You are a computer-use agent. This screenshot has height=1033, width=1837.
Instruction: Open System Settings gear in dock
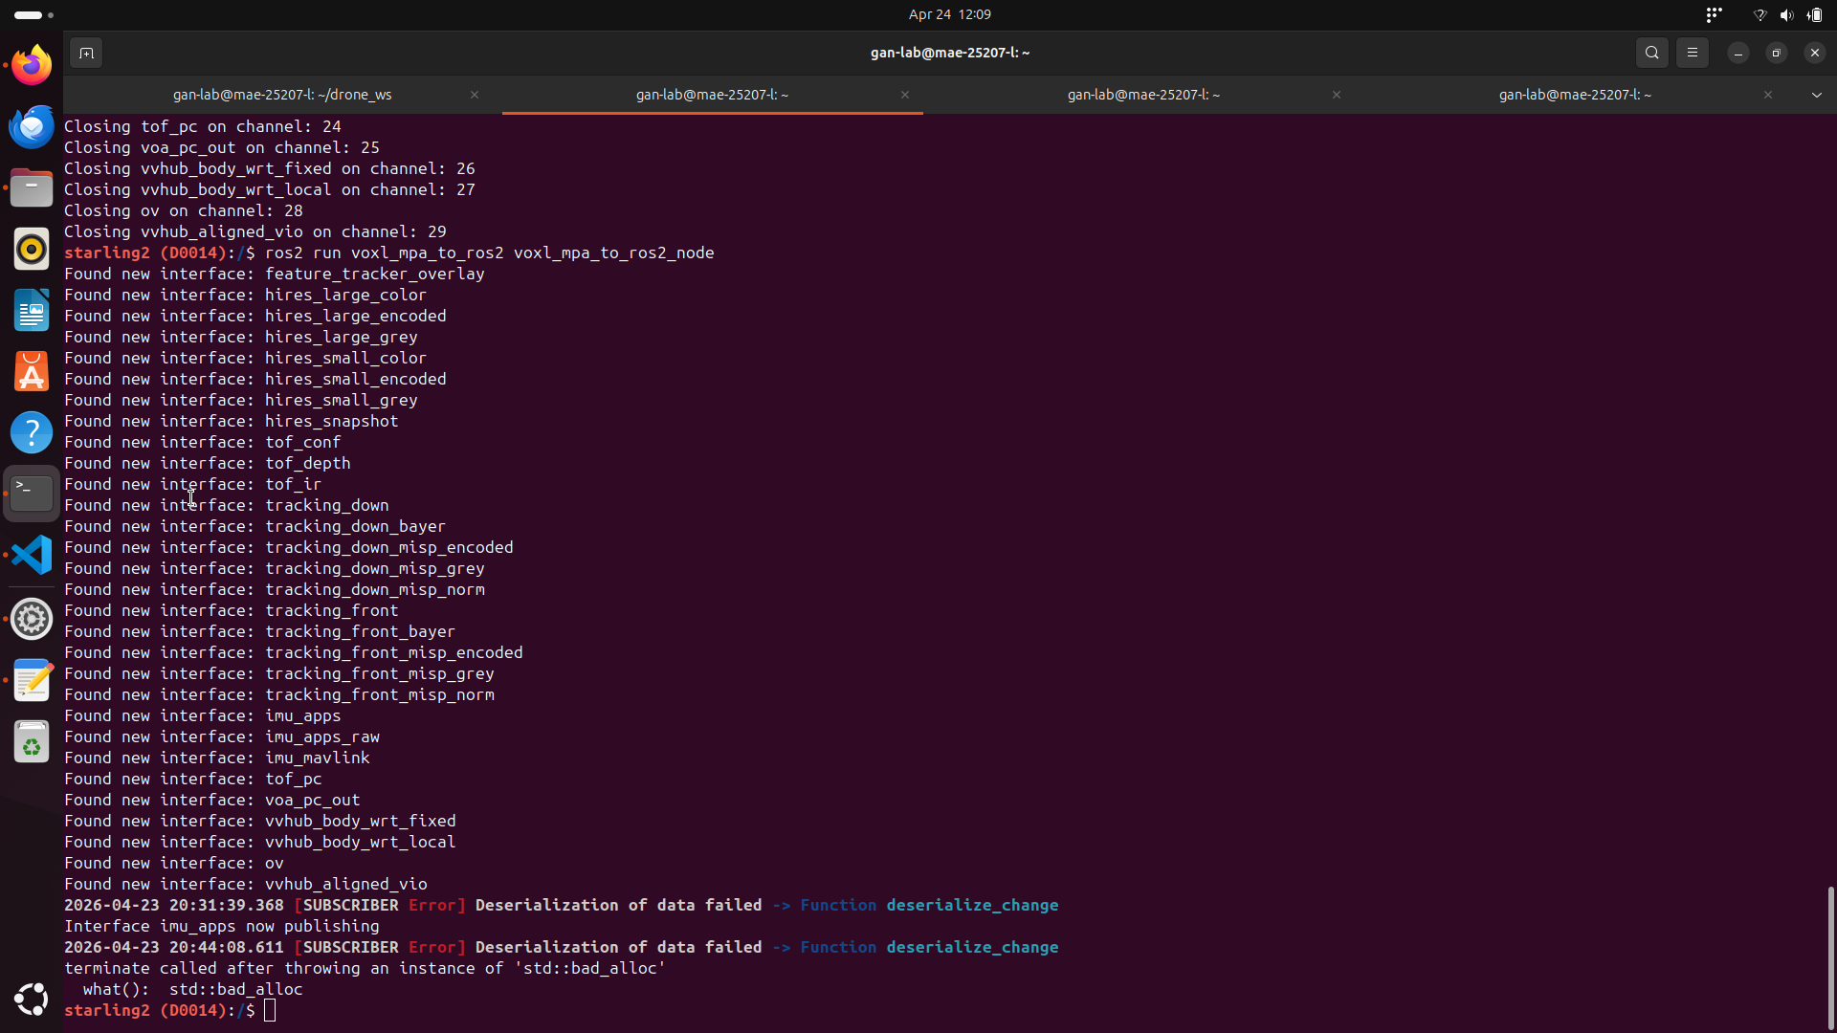click(x=32, y=619)
